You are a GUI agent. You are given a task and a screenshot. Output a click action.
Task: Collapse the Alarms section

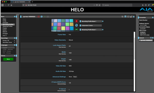coord(15,56)
